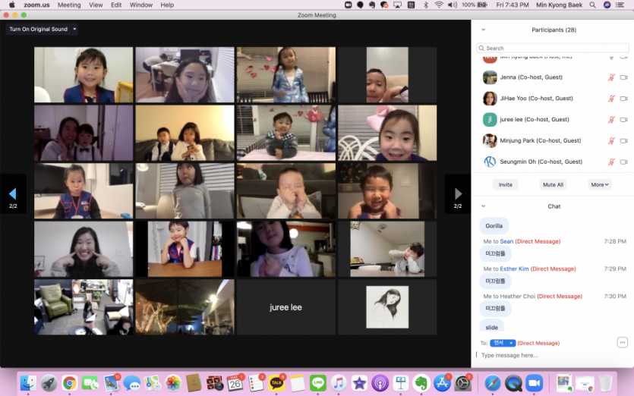Click camera icon next to juree lee
Screen dimensions: 634x396
pos(624,119)
